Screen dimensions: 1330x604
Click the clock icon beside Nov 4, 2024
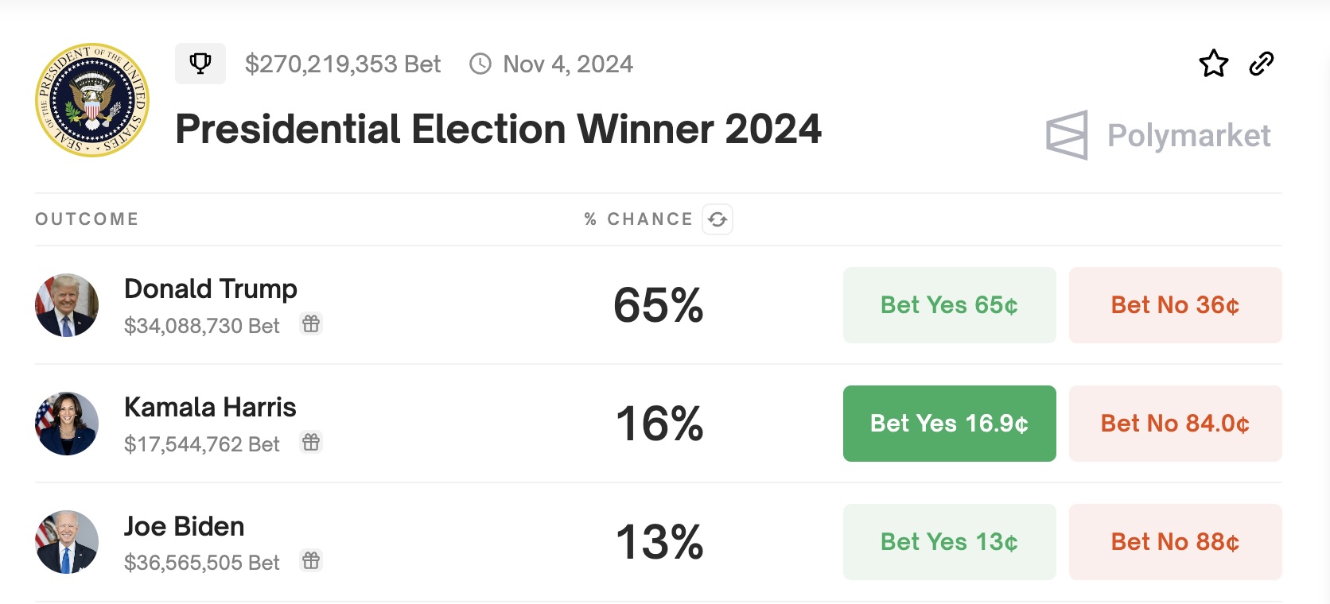click(x=480, y=64)
